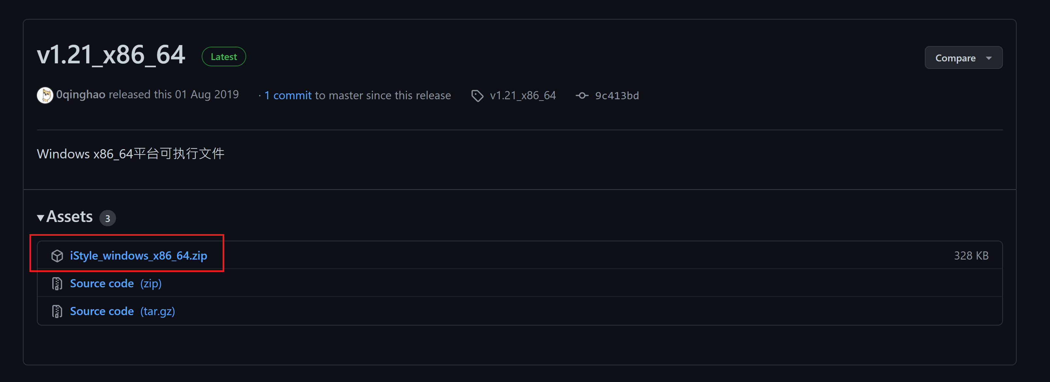Click the green Latest badge
1050x382 pixels.
tap(223, 56)
